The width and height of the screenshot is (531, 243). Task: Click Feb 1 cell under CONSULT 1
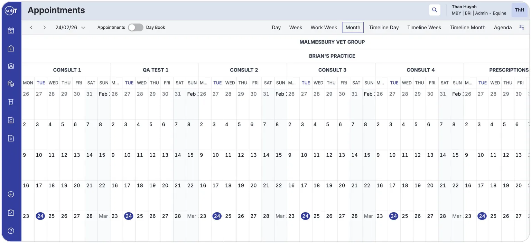(x=104, y=104)
